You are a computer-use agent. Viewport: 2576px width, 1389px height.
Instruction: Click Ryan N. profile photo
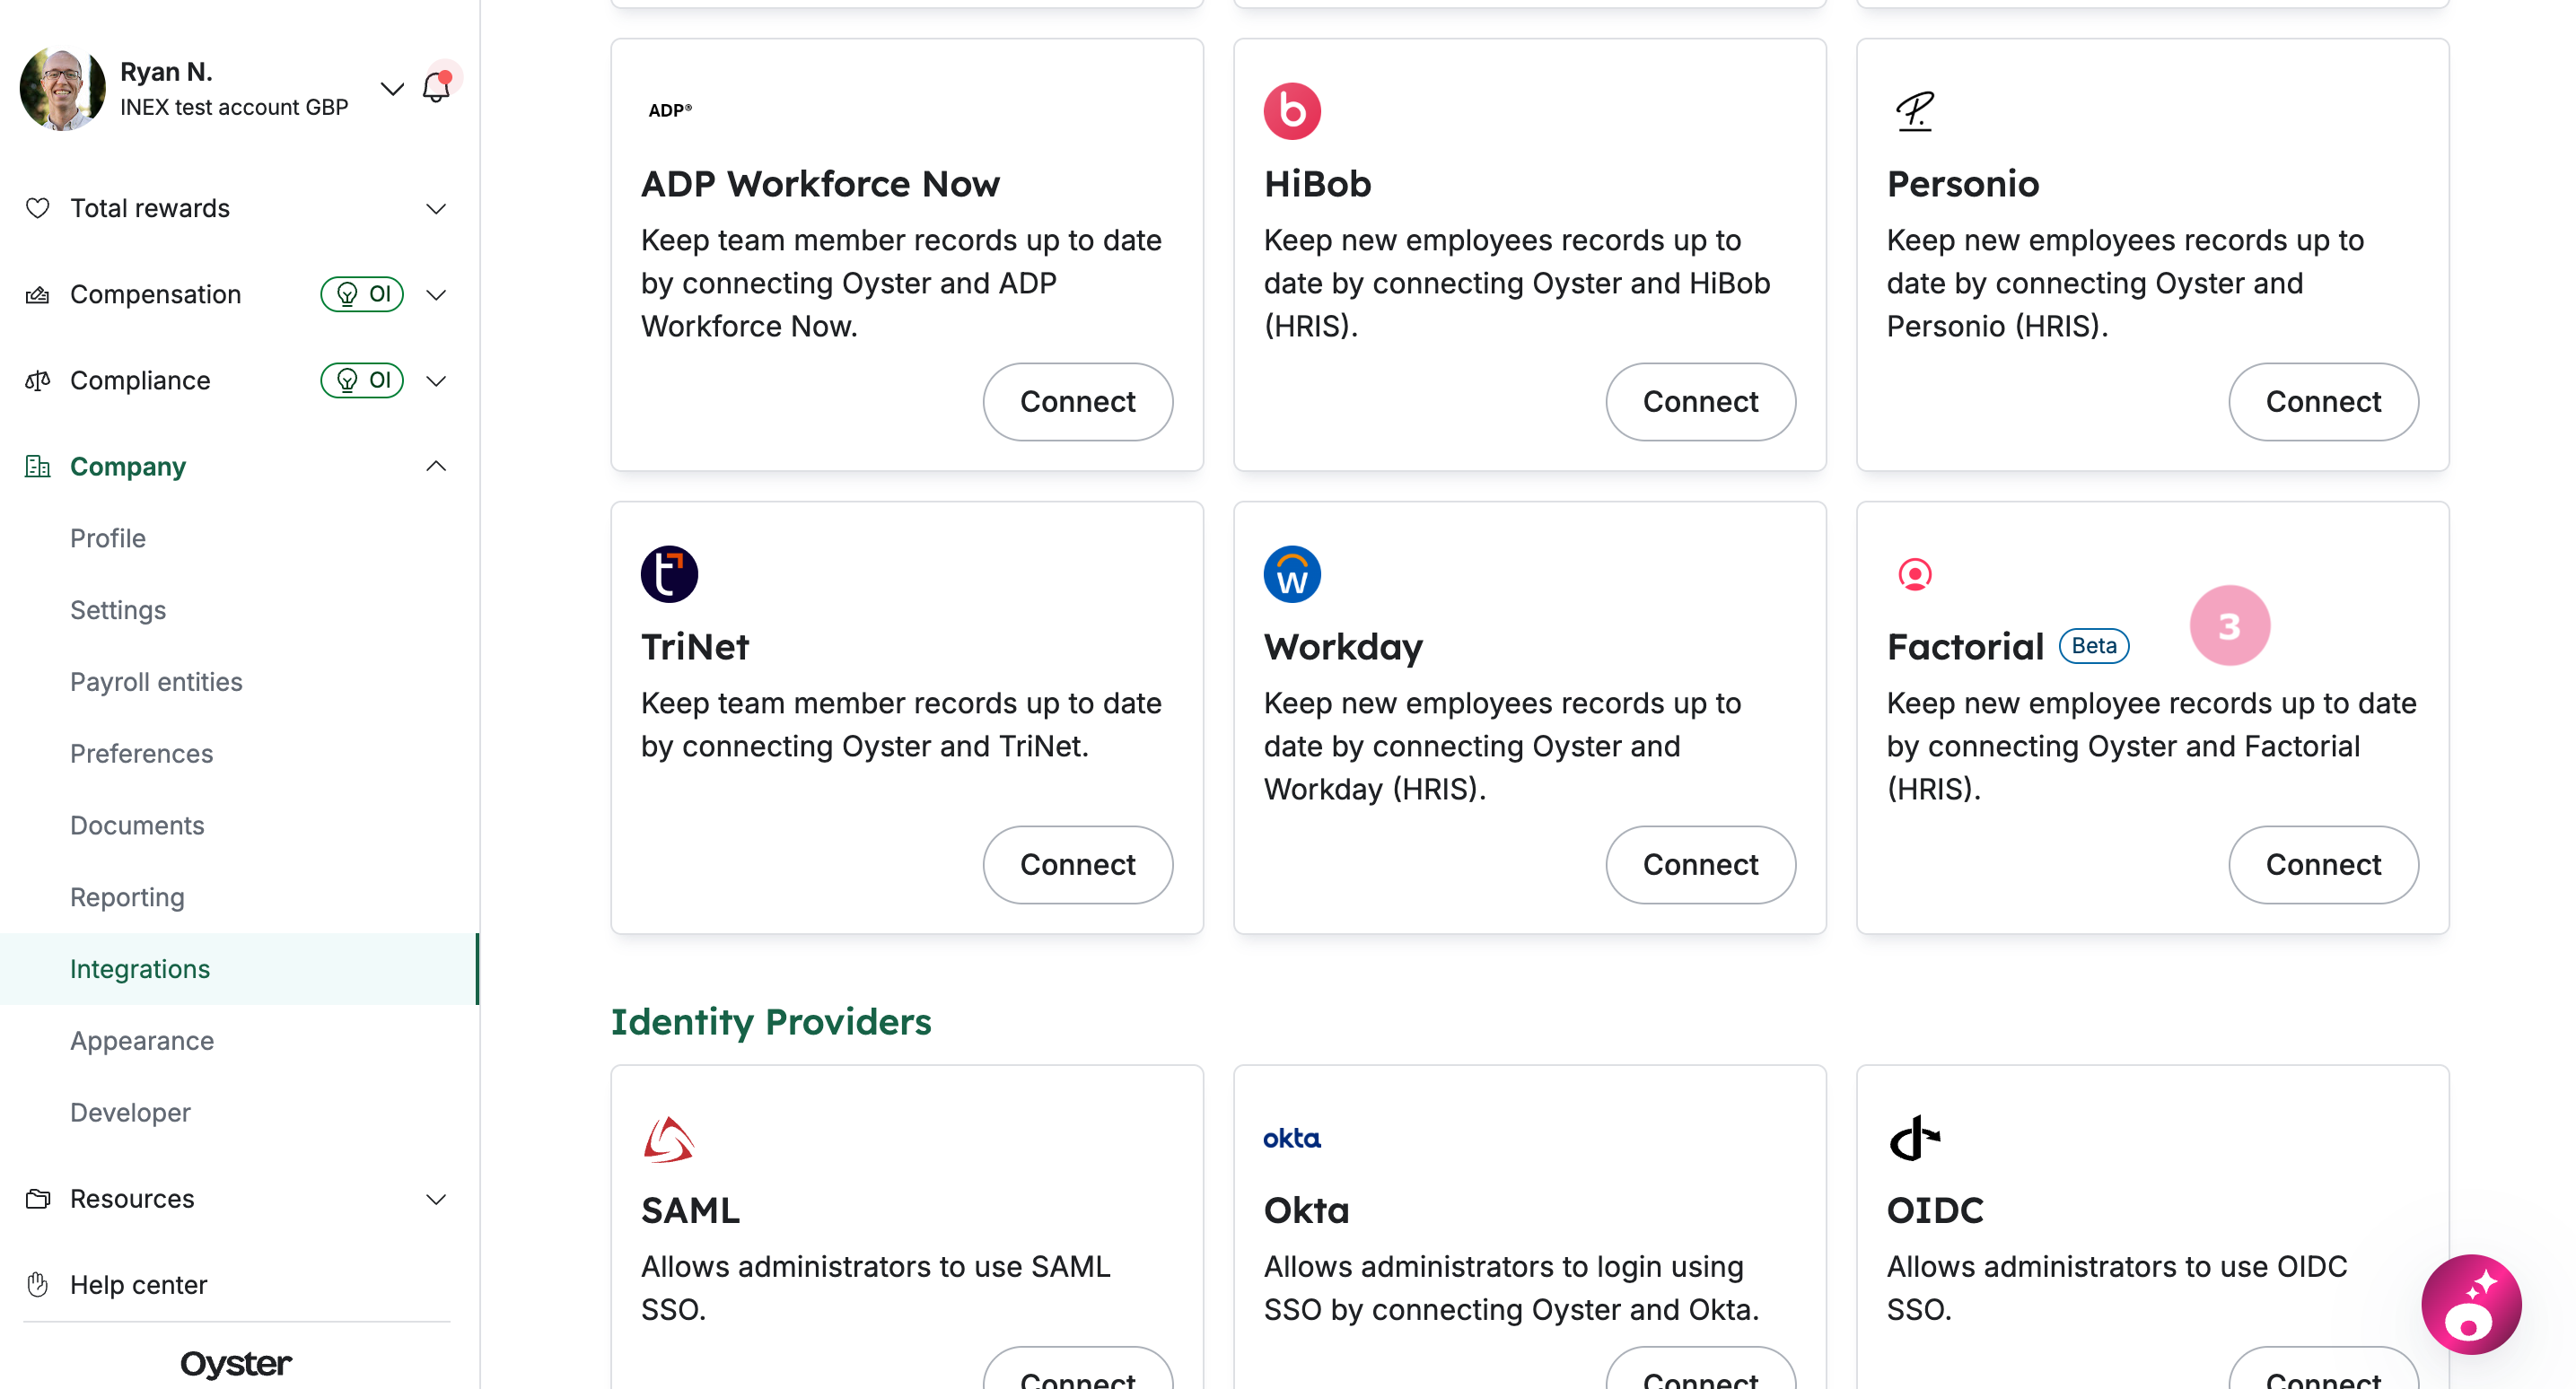click(x=62, y=89)
